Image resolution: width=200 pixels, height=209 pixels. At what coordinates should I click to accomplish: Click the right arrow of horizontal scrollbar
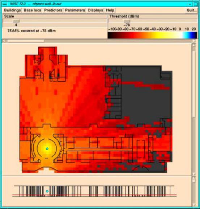(x=194, y=41)
